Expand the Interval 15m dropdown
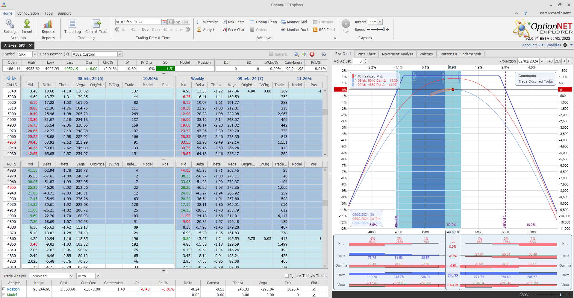 coord(380,22)
